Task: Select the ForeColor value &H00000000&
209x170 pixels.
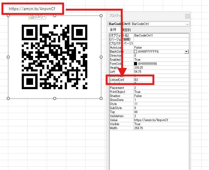Action: pos(147,64)
